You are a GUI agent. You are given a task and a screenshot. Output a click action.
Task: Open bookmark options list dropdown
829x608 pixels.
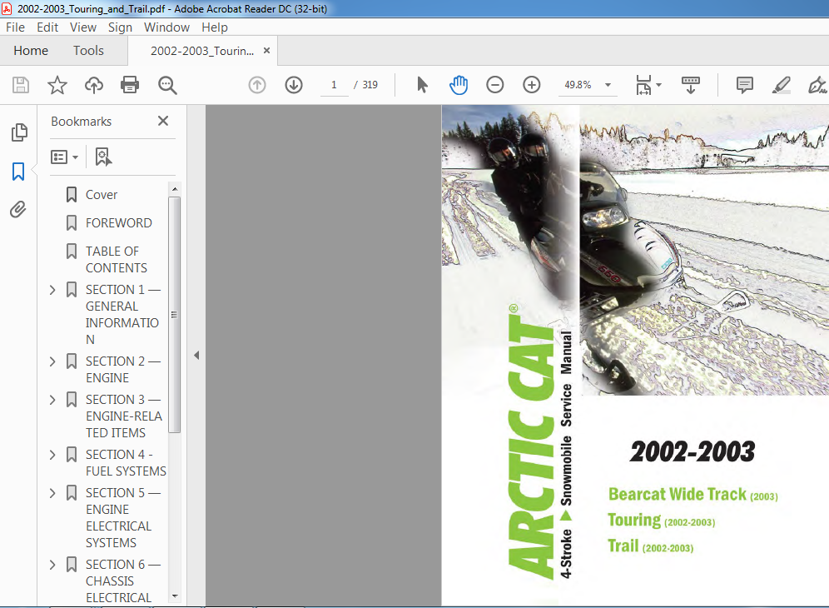64,157
